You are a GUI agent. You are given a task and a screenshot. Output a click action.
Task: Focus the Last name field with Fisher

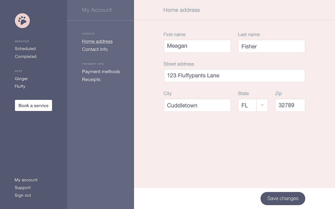pyautogui.click(x=272, y=46)
